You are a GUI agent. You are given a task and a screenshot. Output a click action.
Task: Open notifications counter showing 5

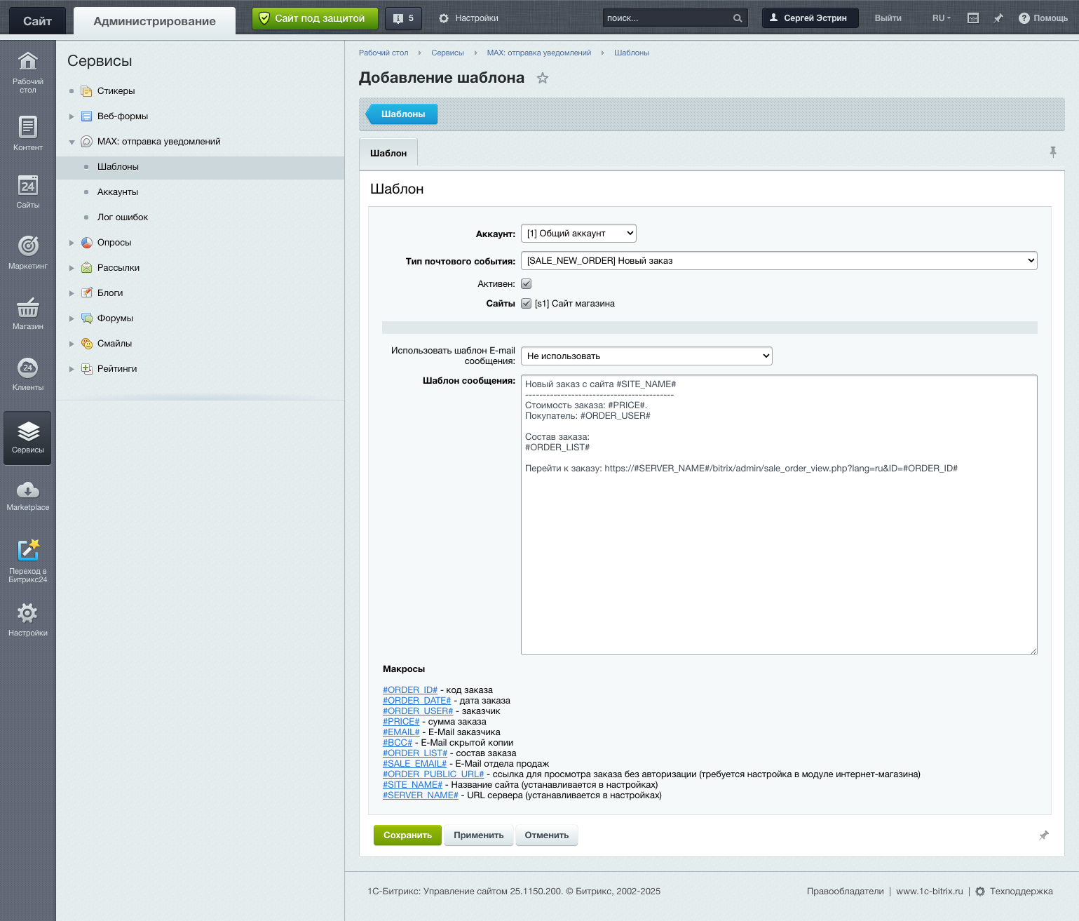(x=404, y=18)
